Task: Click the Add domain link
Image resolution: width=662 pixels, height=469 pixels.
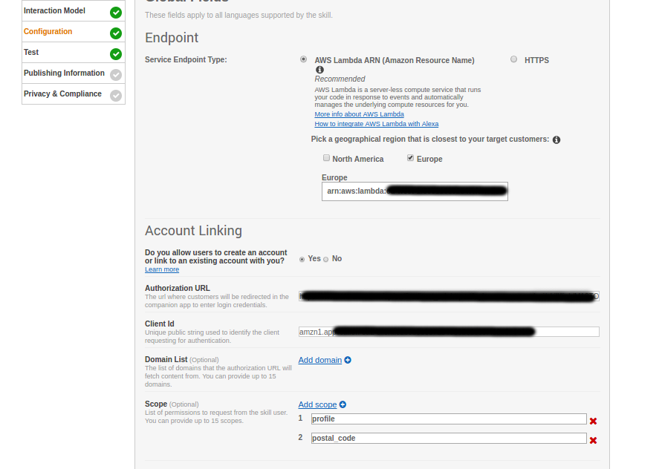Action: pyautogui.click(x=320, y=360)
